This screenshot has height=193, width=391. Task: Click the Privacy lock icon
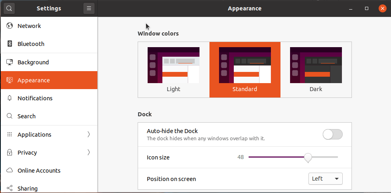click(10, 152)
